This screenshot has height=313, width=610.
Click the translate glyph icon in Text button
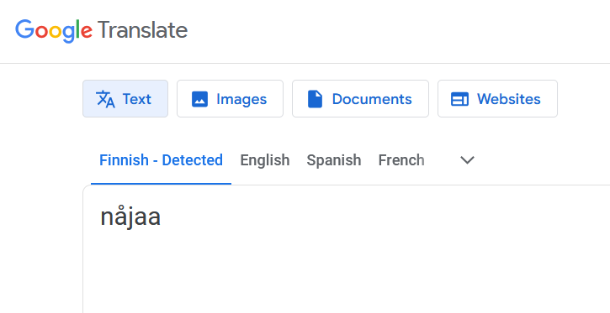[105, 99]
